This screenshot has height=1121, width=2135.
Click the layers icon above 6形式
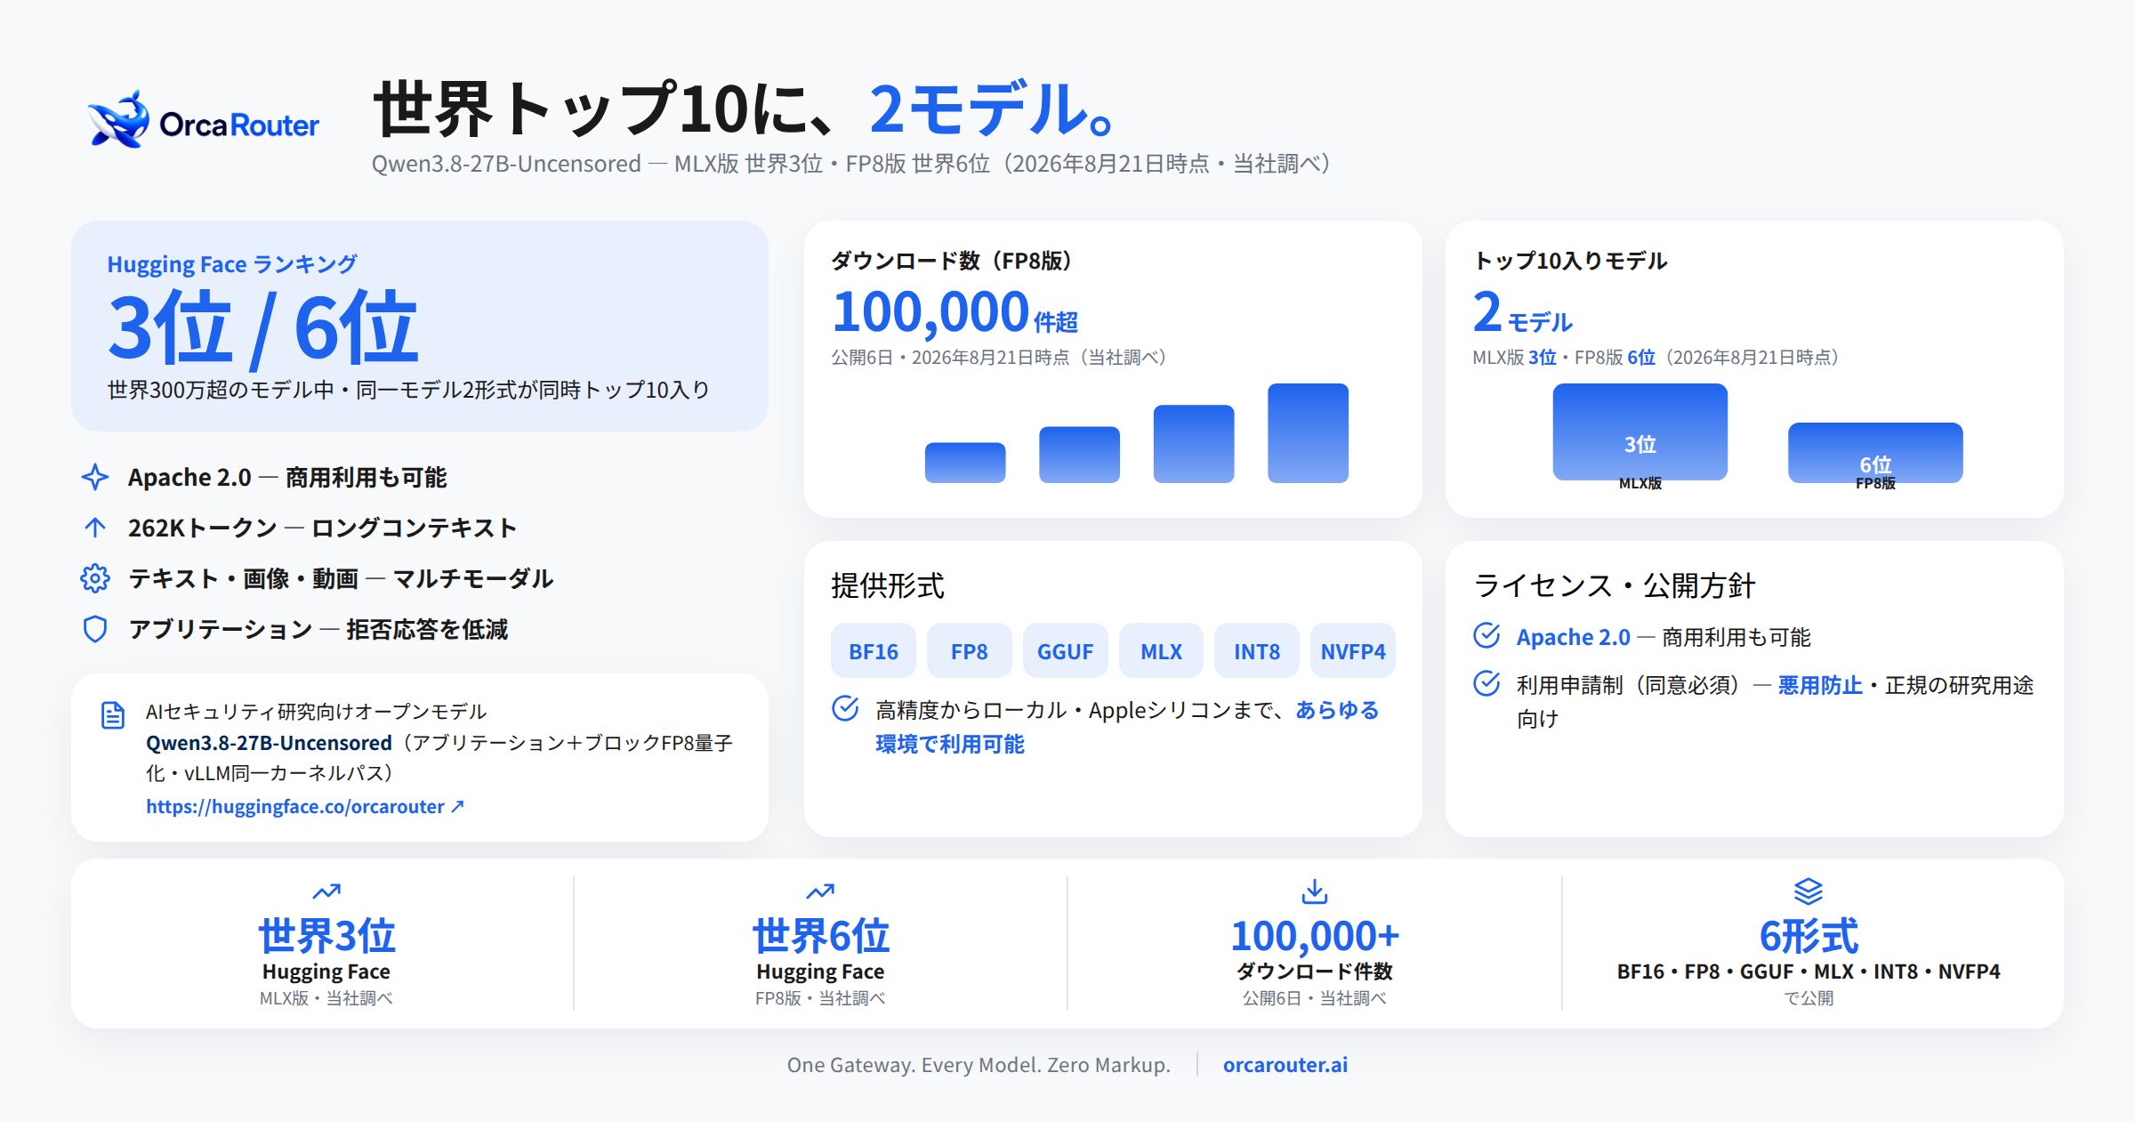tap(1809, 891)
